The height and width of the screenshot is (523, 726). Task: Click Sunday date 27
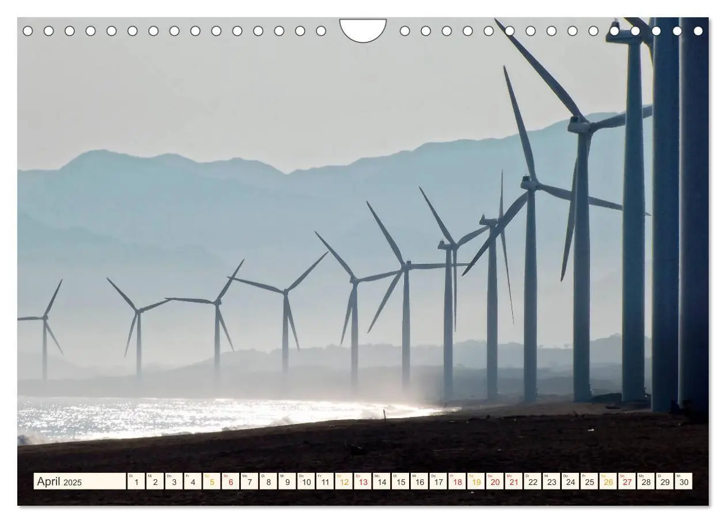pyautogui.click(x=627, y=482)
